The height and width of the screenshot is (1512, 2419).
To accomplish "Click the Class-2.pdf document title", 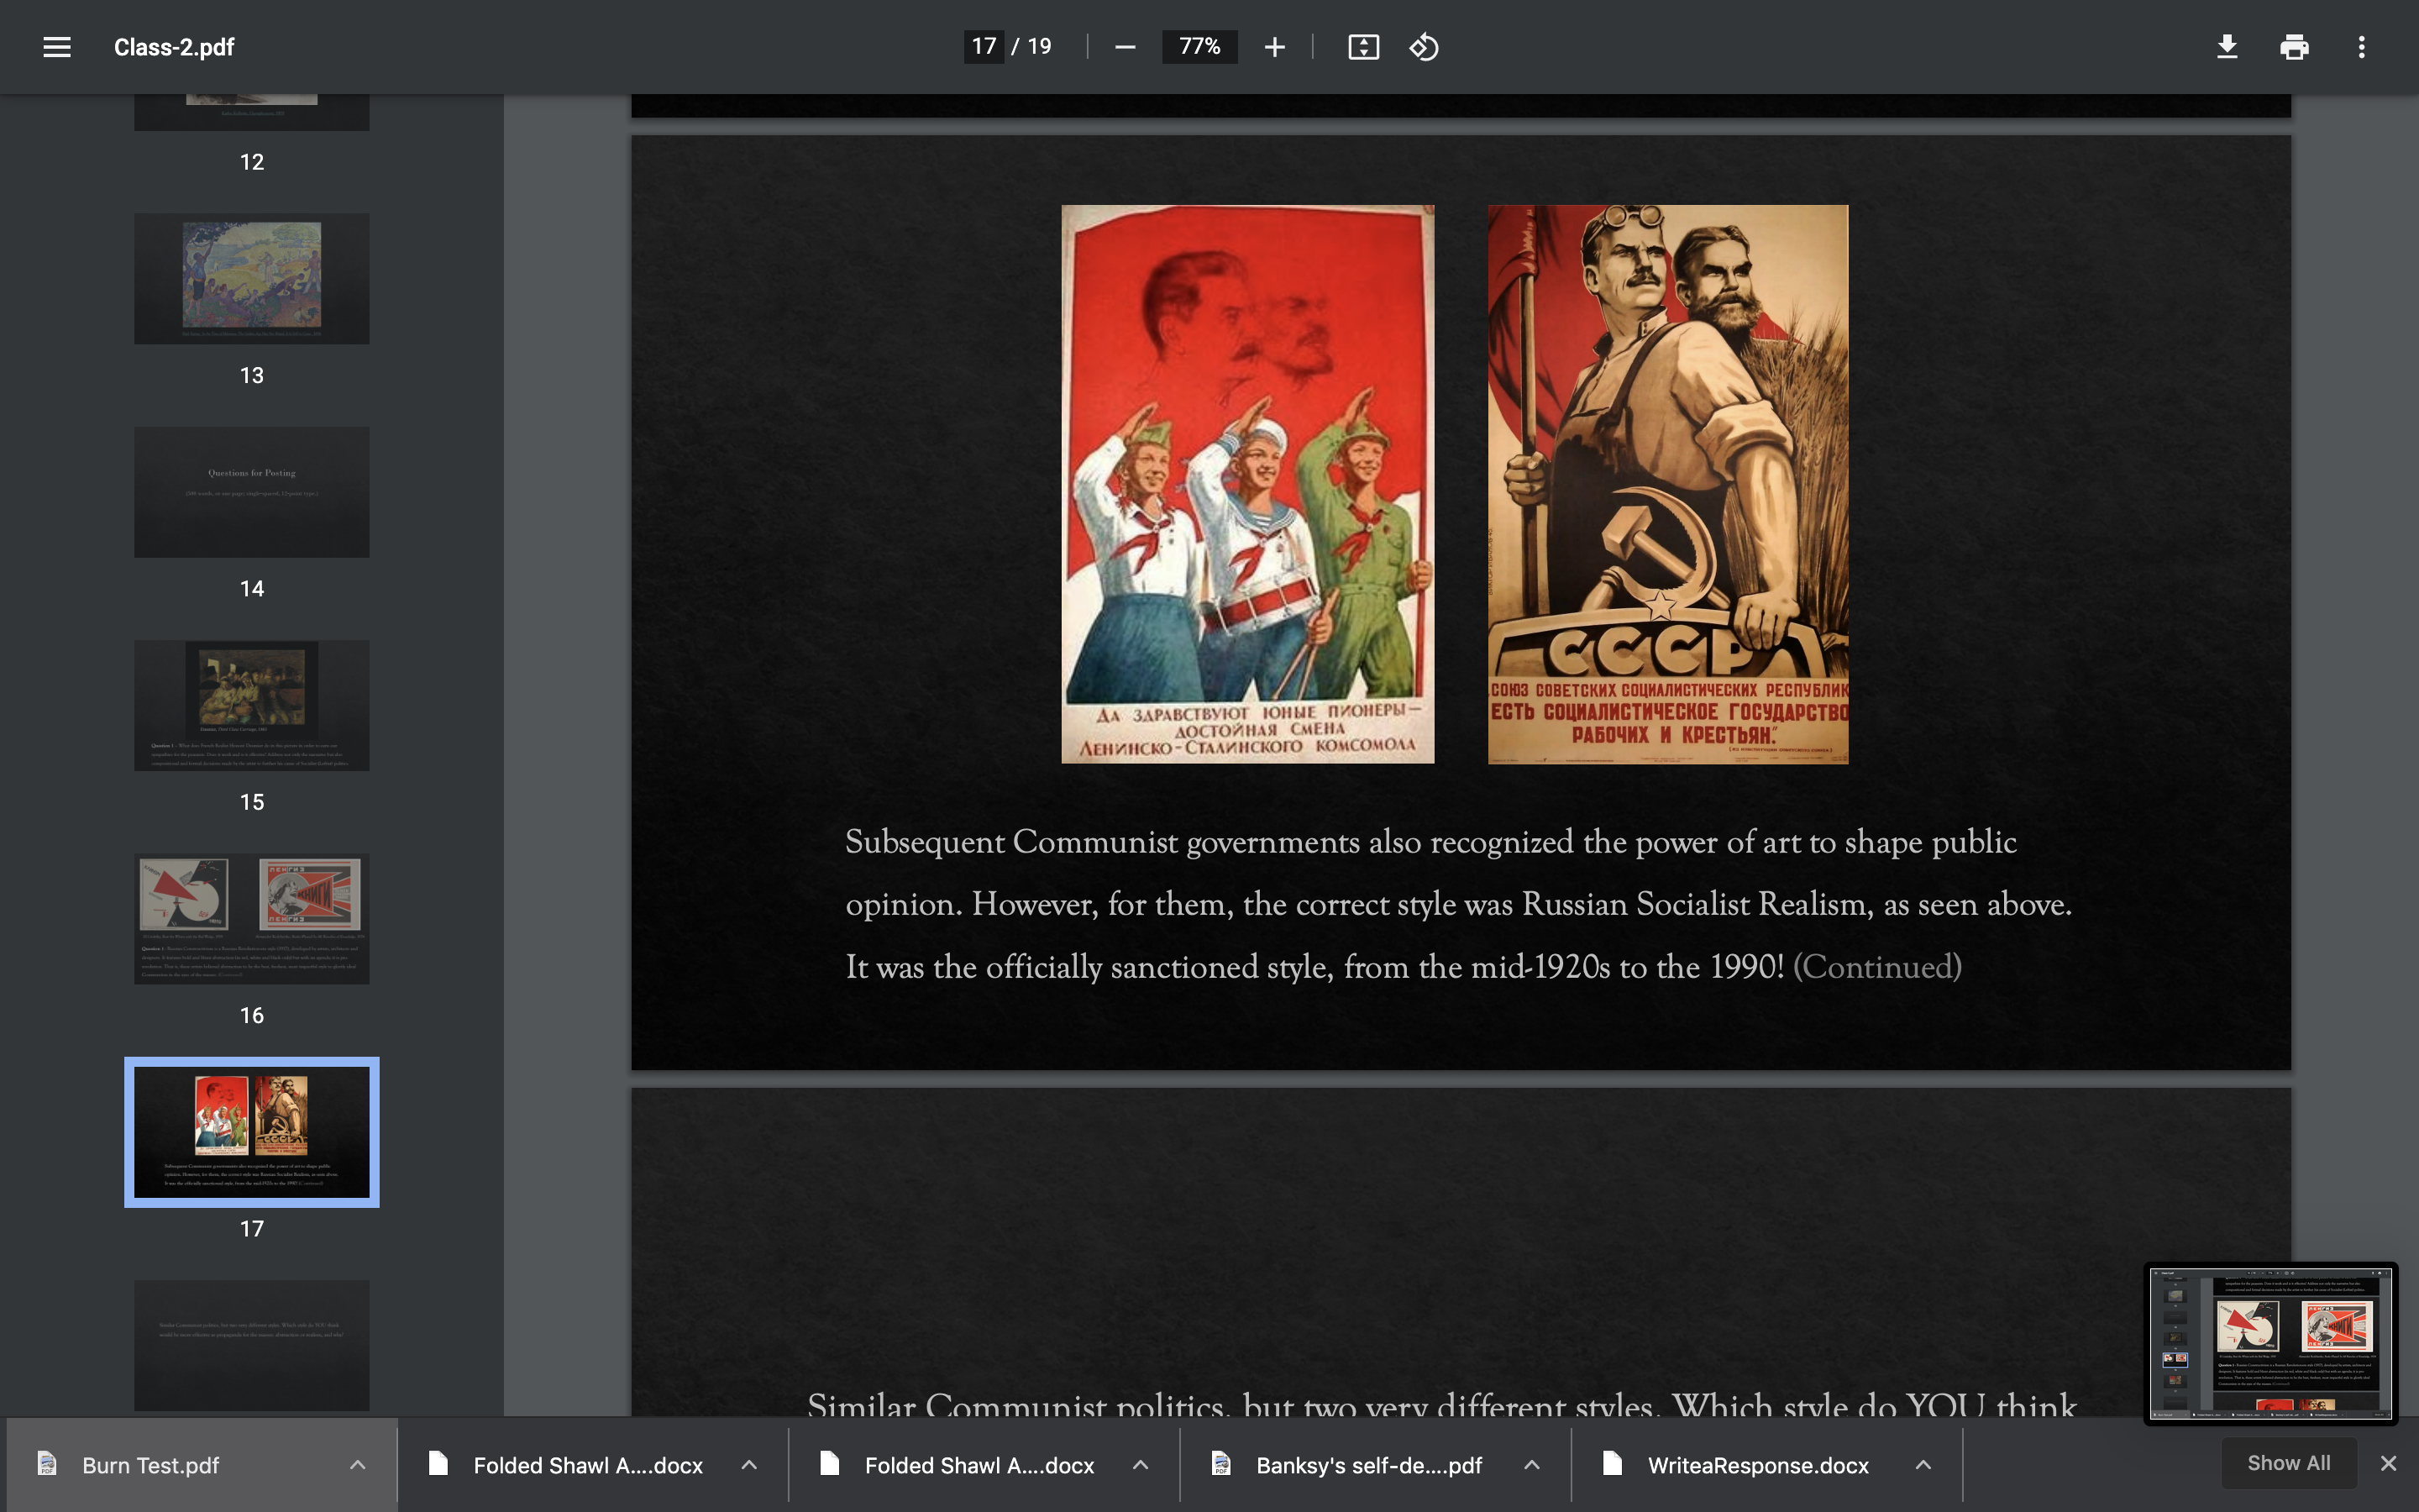I will coord(174,47).
